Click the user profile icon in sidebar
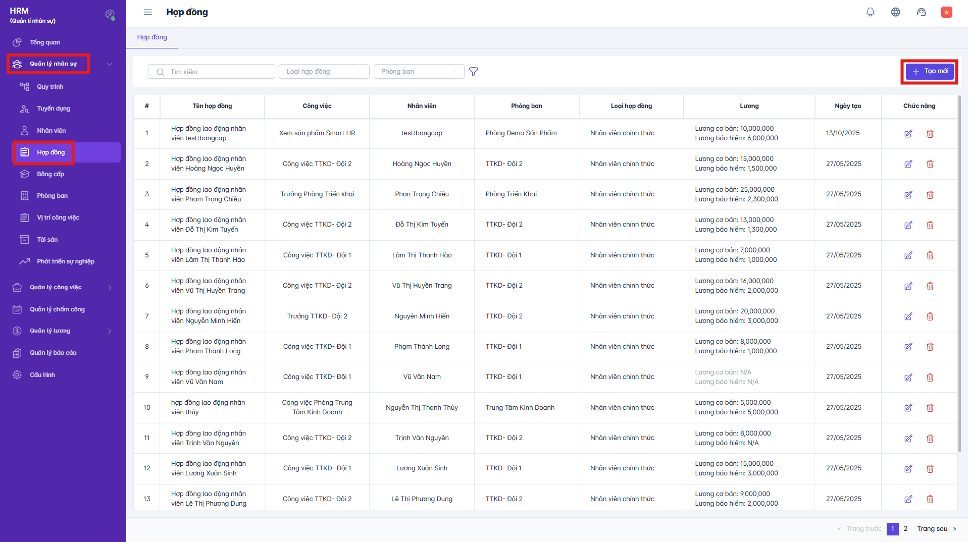The width and height of the screenshot is (968, 542). [x=110, y=15]
